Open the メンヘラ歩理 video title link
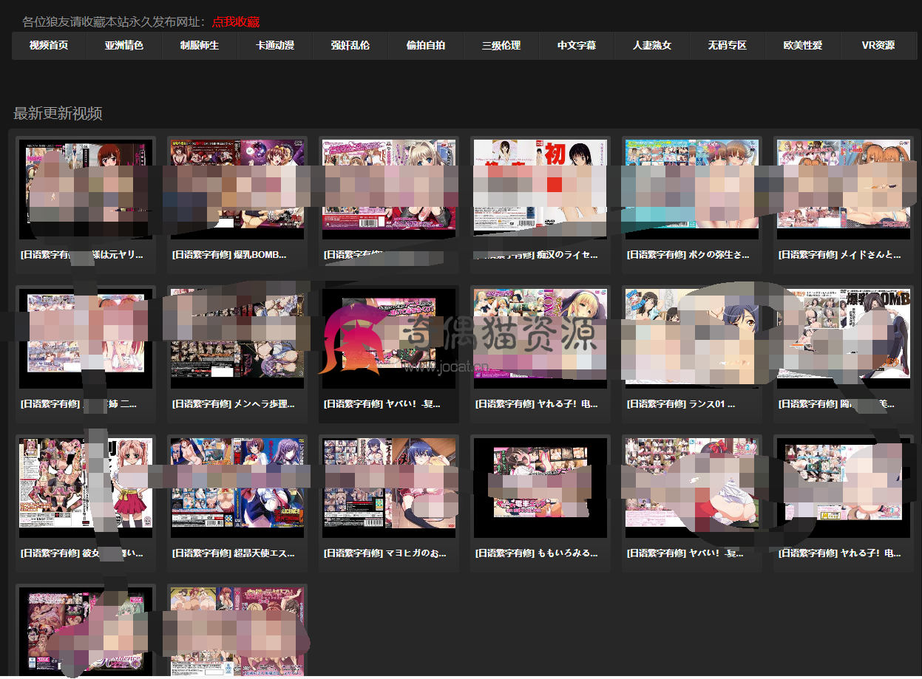 point(233,404)
